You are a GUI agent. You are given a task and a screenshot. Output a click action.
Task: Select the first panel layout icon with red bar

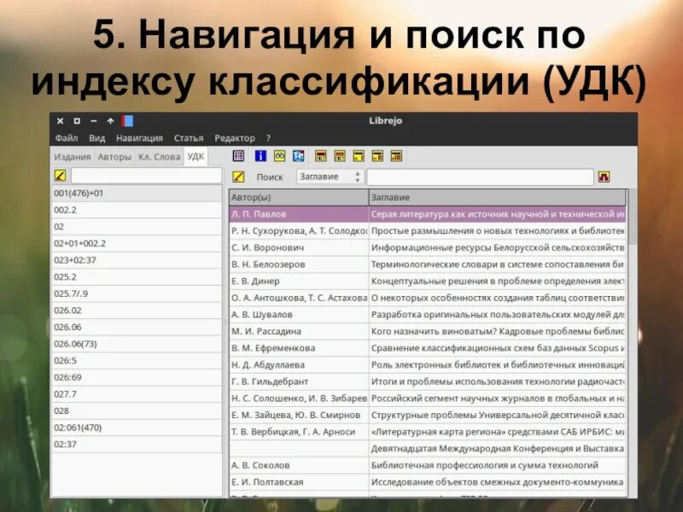pyautogui.click(x=321, y=156)
